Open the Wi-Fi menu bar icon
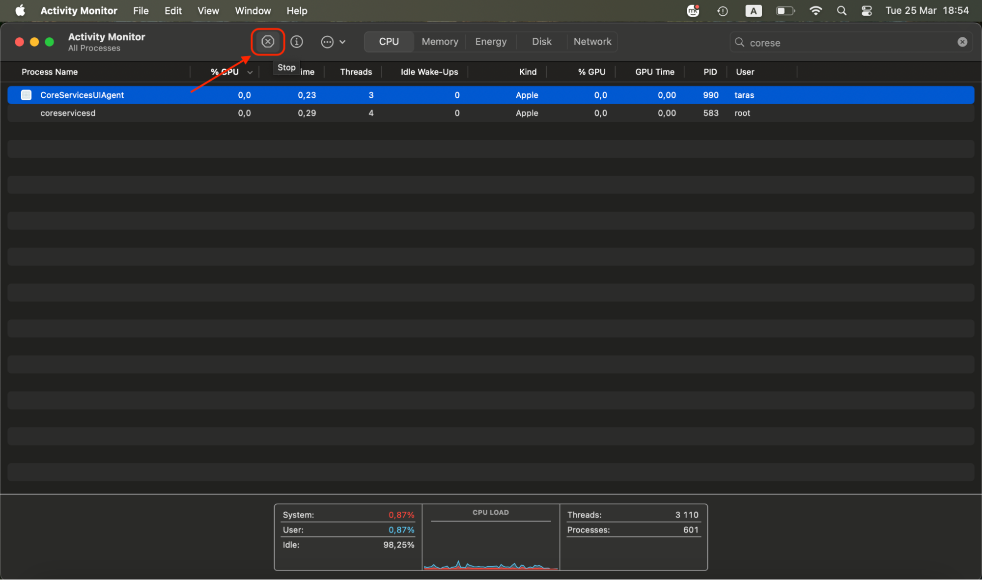Image resolution: width=982 pixels, height=580 pixels. [815, 10]
